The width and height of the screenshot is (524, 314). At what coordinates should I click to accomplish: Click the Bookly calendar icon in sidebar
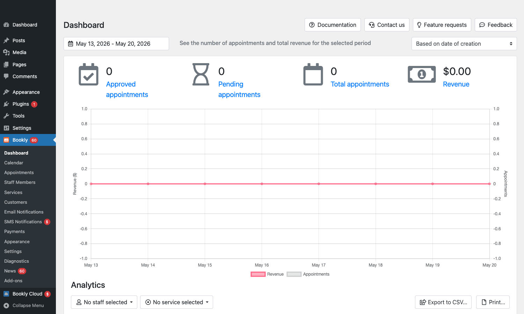tap(6, 140)
